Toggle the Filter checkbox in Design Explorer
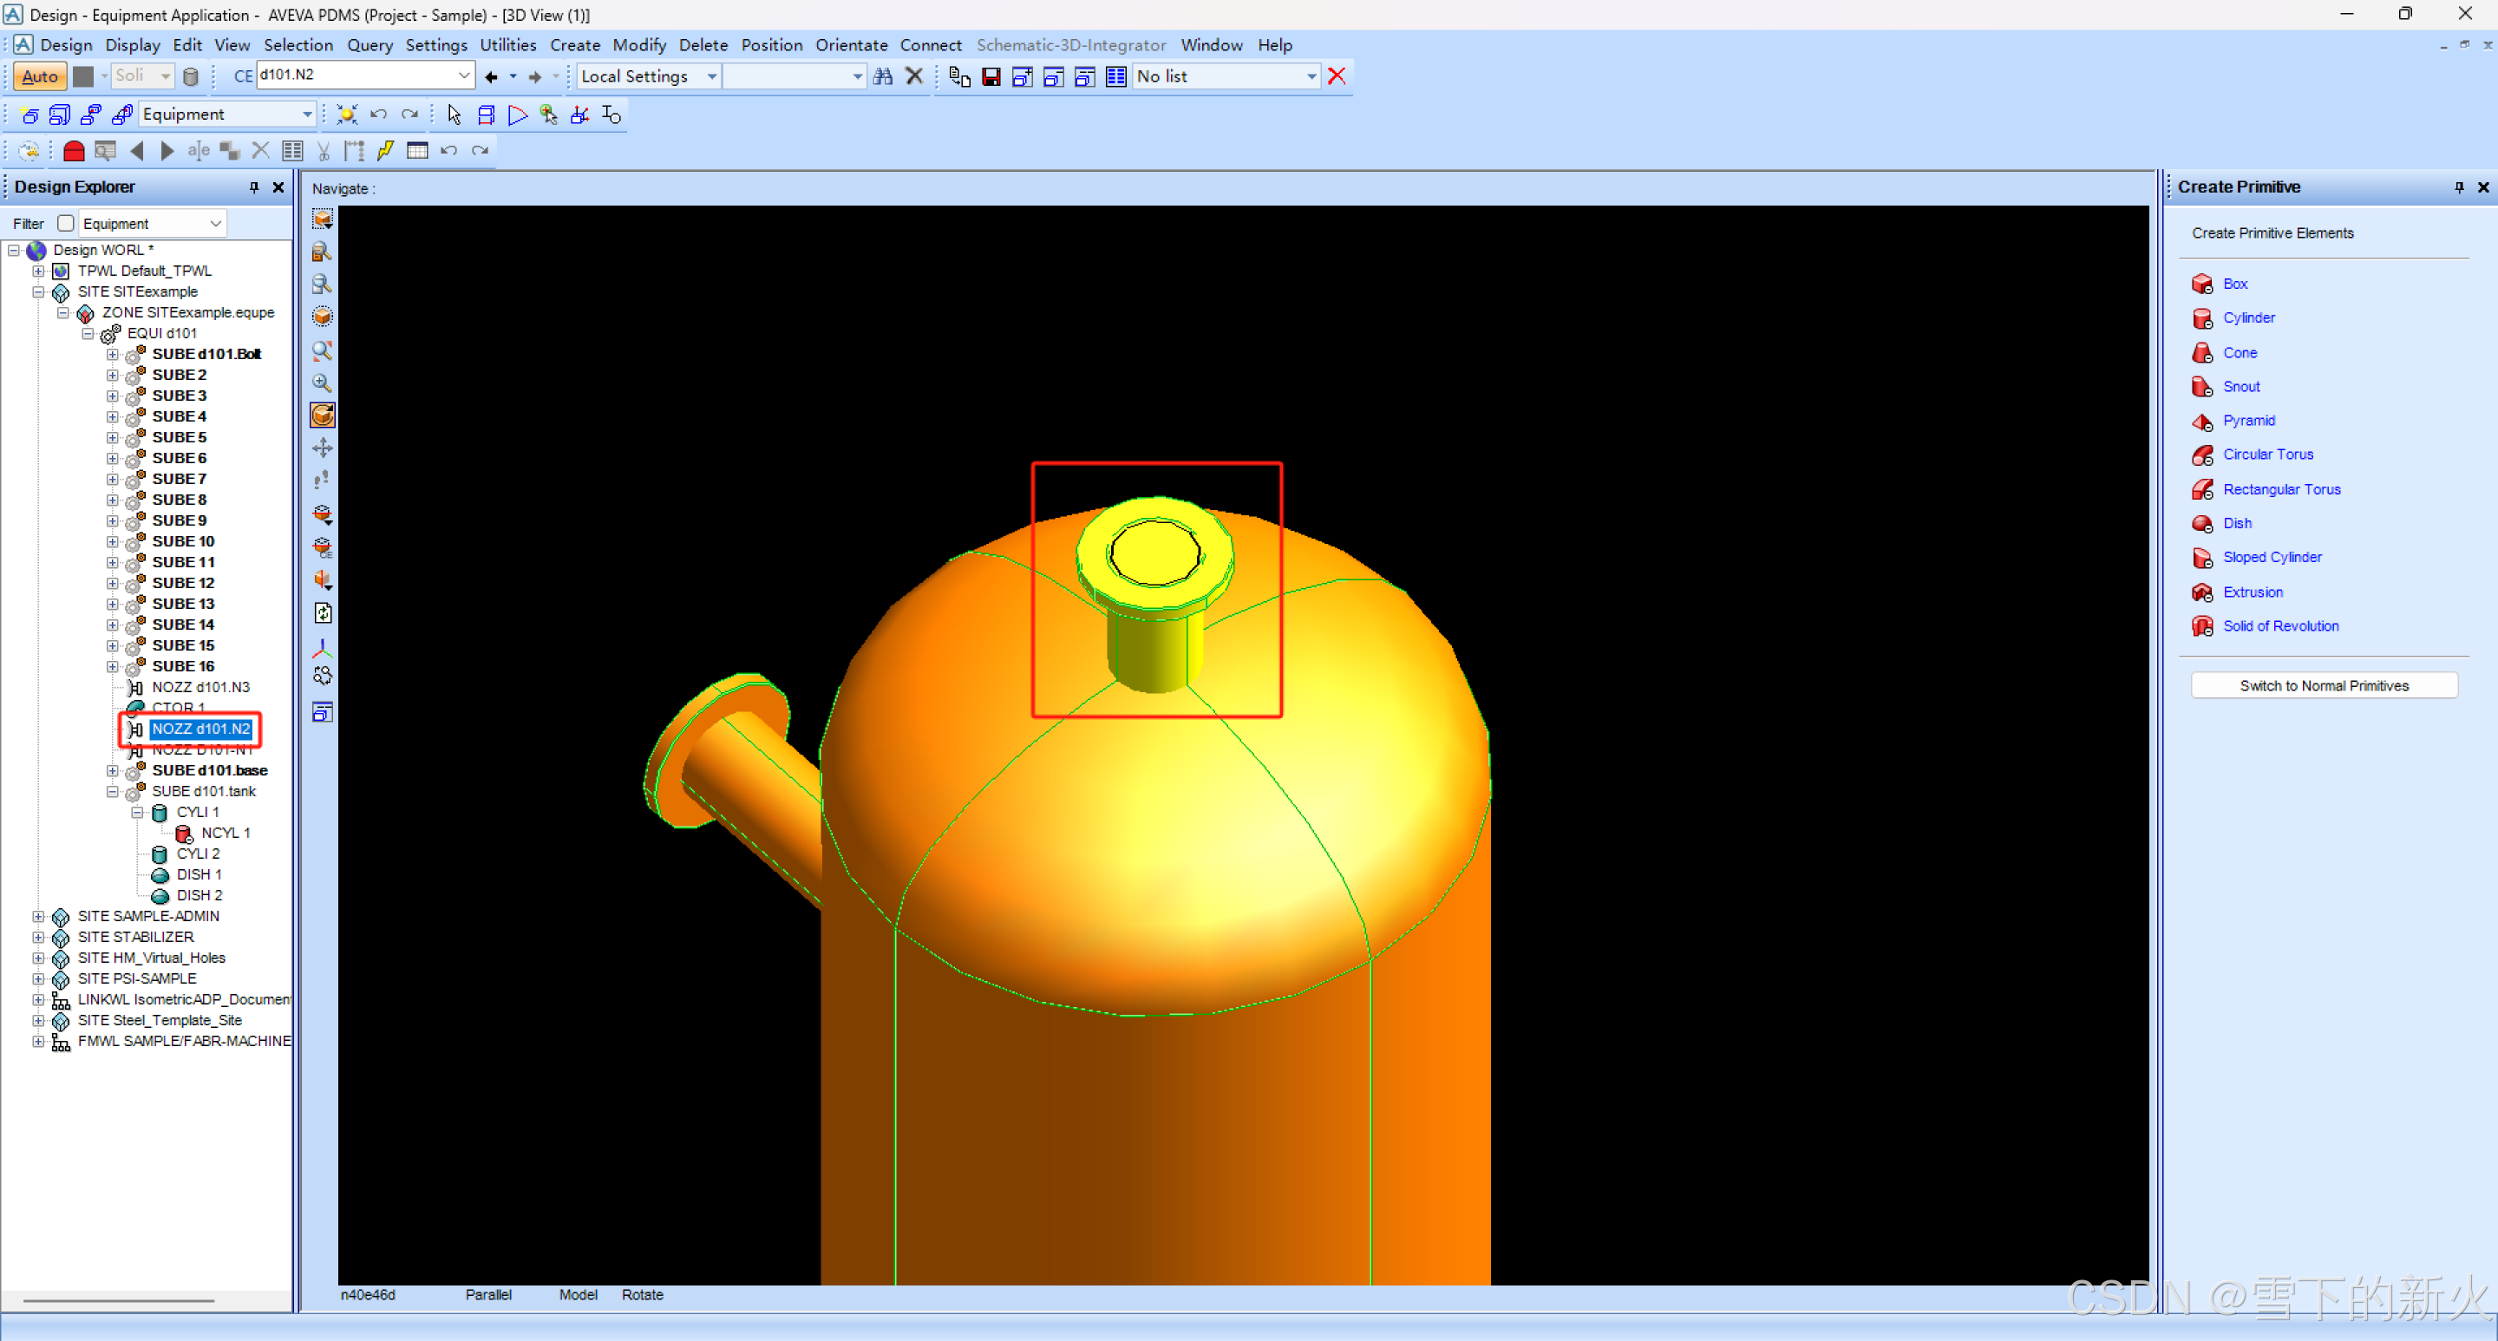This screenshot has width=2498, height=1341. 66,224
